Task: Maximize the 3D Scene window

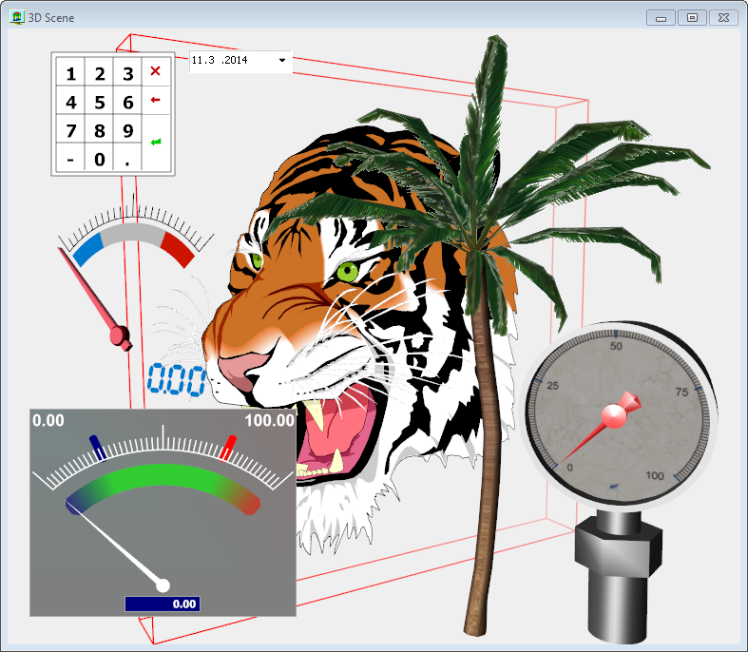Action: click(692, 17)
